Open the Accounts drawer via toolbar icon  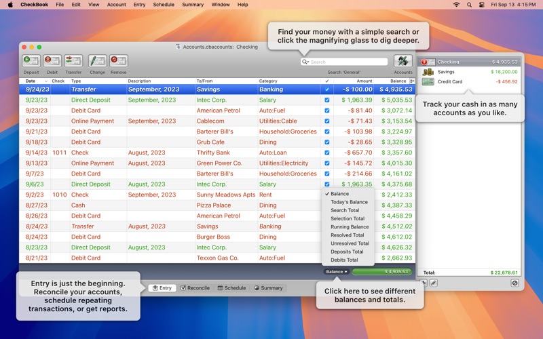point(403,61)
